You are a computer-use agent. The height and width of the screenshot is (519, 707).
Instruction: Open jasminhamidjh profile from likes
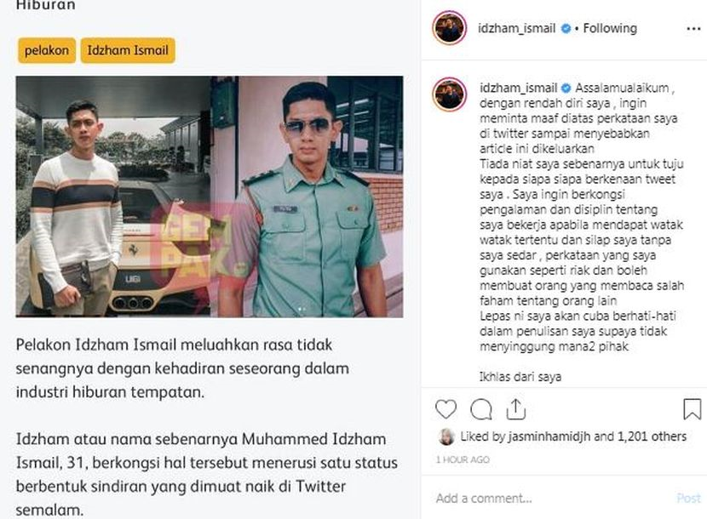(x=549, y=436)
